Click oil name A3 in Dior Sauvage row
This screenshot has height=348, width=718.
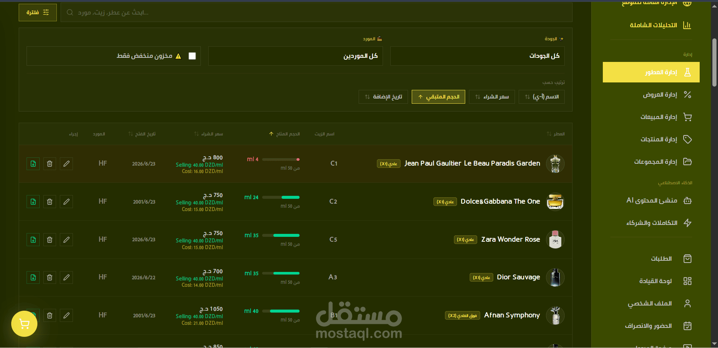coord(333,277)
